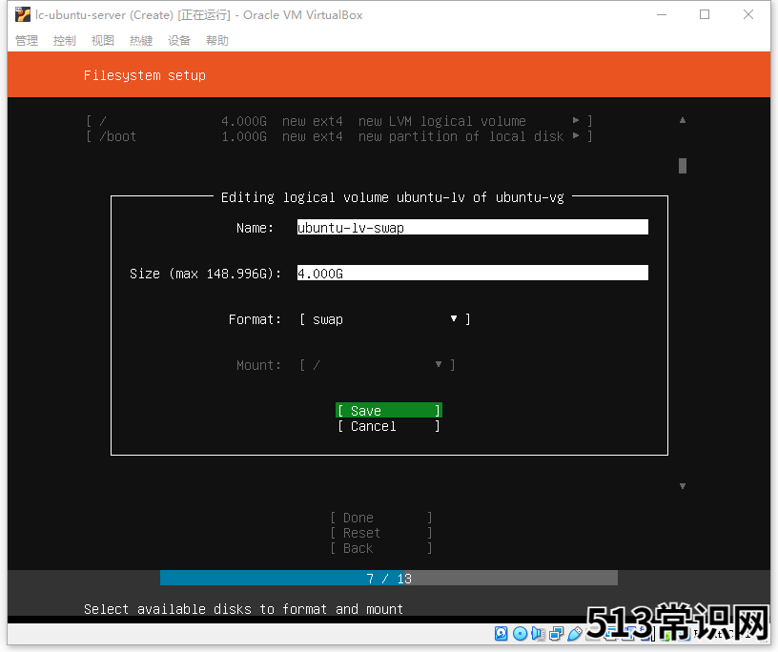Screen dimensions: 778x652
Task: Open the 热键 menu
Action: pos(141,41)
